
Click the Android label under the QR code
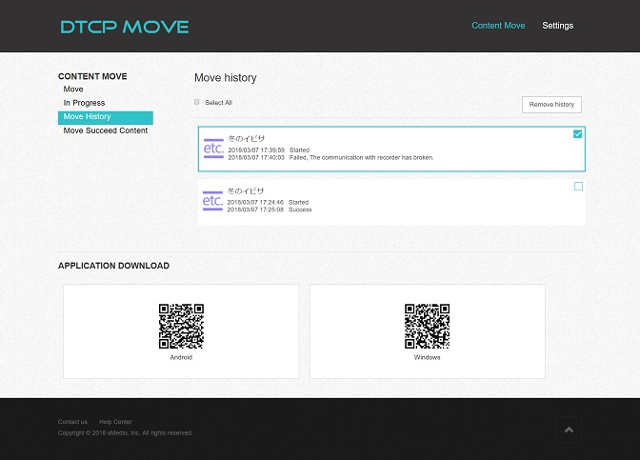[181, 358]
